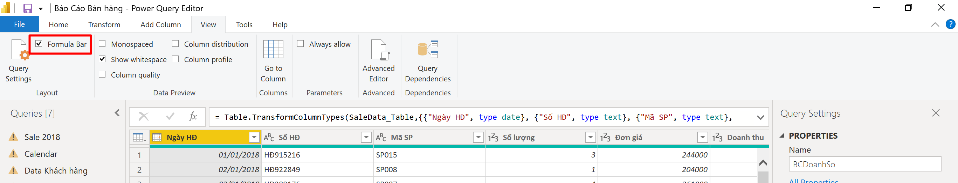The image size is (958, 183).
Task: Click the 123 type icon on Đơn giá
Action: [x=605, y=138]
